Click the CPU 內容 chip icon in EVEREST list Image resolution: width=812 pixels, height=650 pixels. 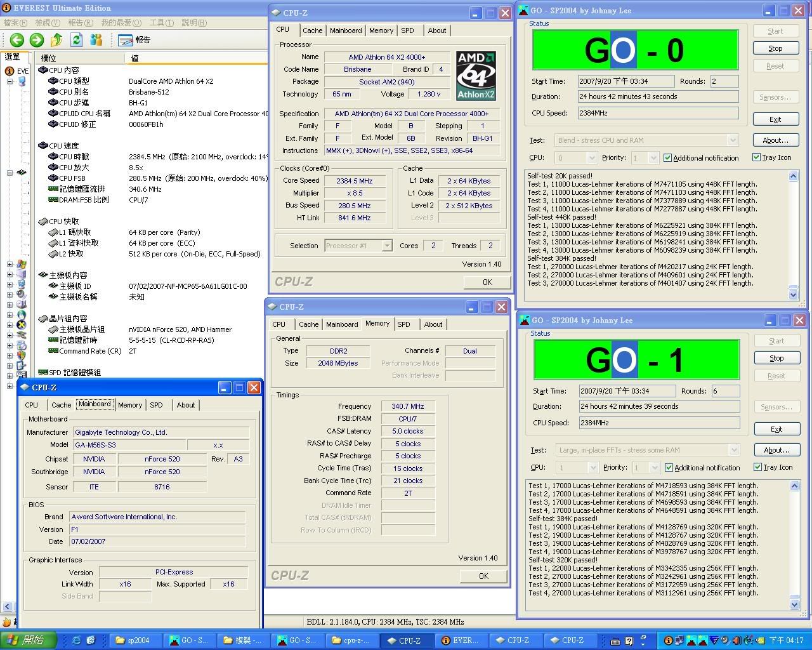(43, 70)
